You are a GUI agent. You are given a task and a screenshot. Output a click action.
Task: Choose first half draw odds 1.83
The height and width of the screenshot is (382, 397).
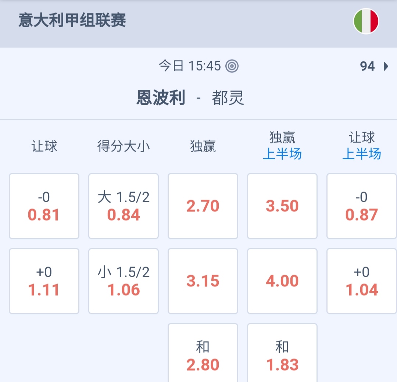pyautogui.click(x=282, y=355)
